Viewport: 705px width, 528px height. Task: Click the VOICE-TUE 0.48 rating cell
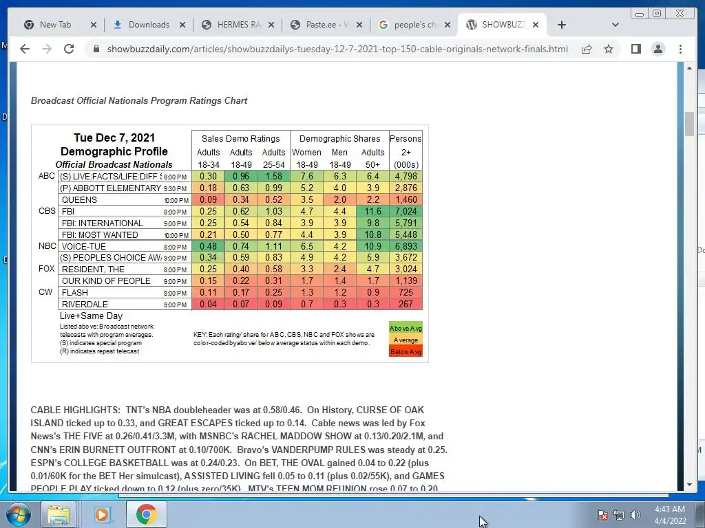click(x=208, y=246)
